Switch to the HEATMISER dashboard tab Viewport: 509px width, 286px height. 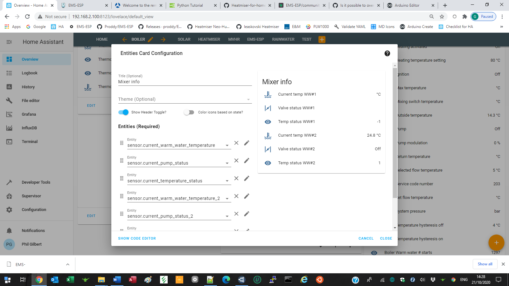[209, 39]
